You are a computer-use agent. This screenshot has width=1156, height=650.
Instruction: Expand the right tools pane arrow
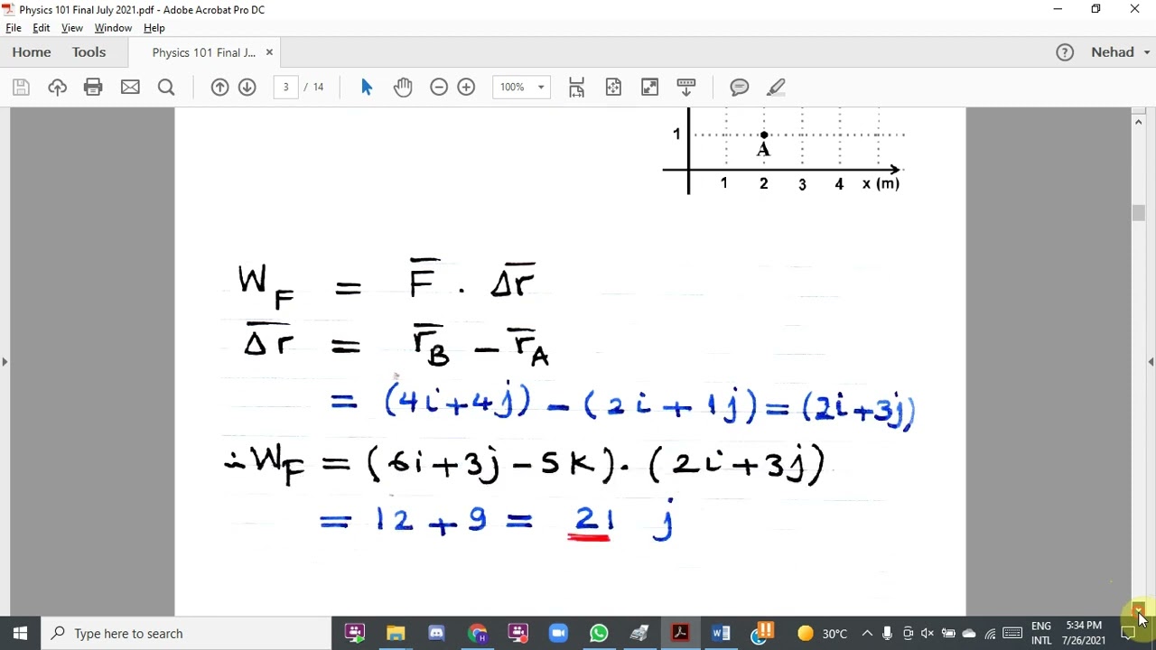[1151, 361]
